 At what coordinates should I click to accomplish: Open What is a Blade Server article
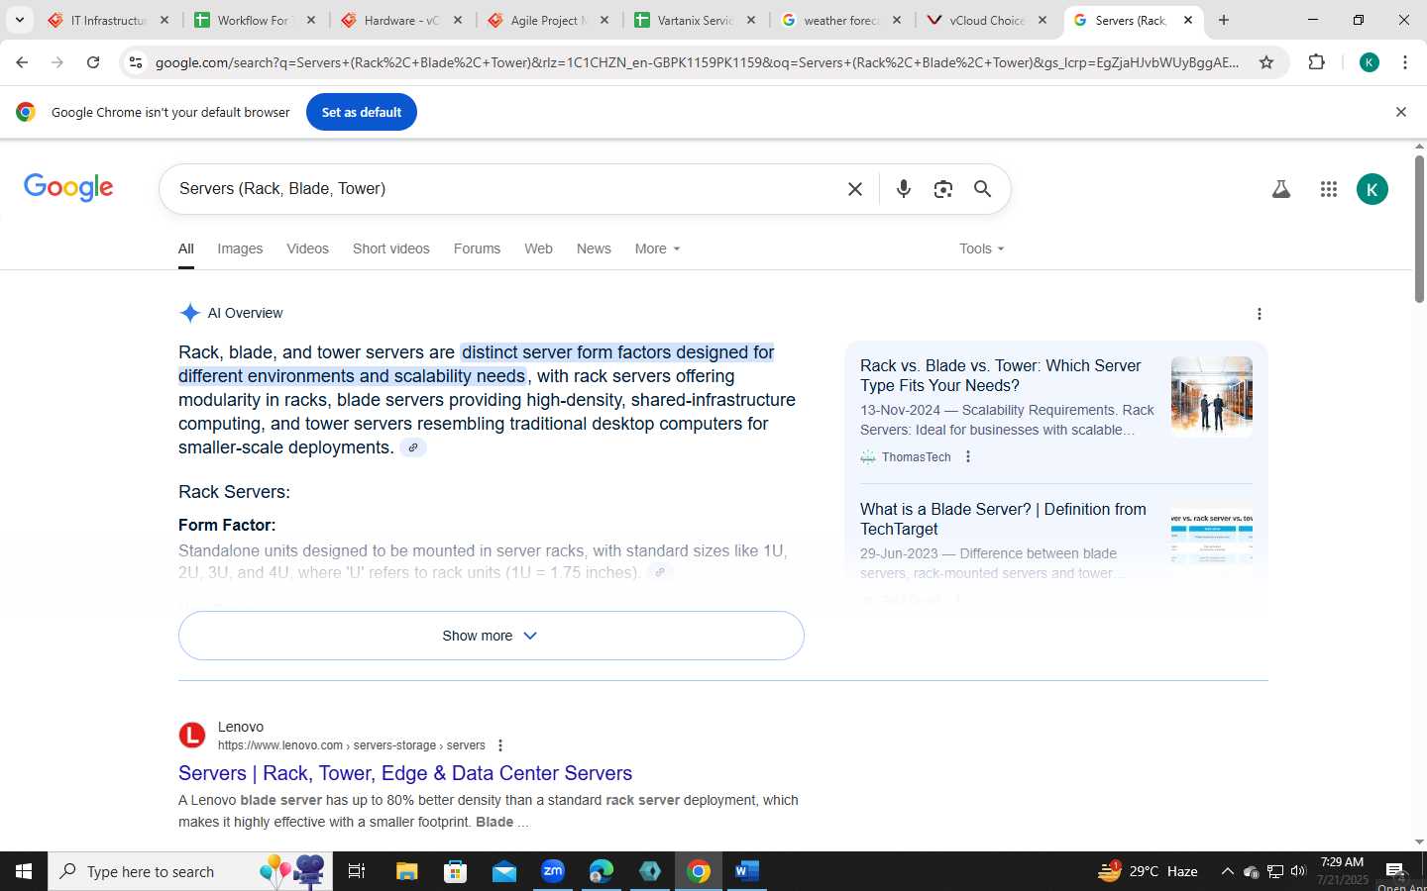pos(1003,519)
